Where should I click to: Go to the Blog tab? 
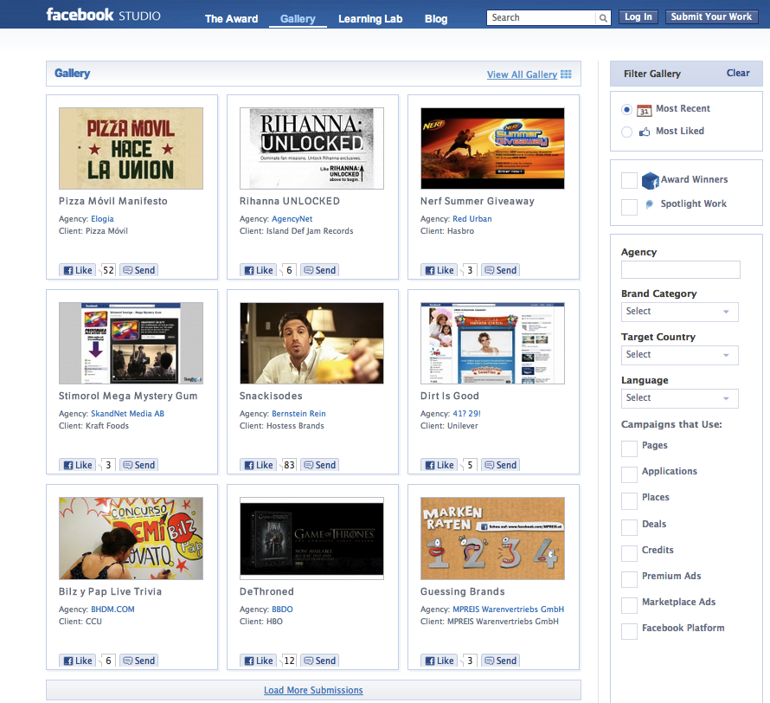[436, 19]
